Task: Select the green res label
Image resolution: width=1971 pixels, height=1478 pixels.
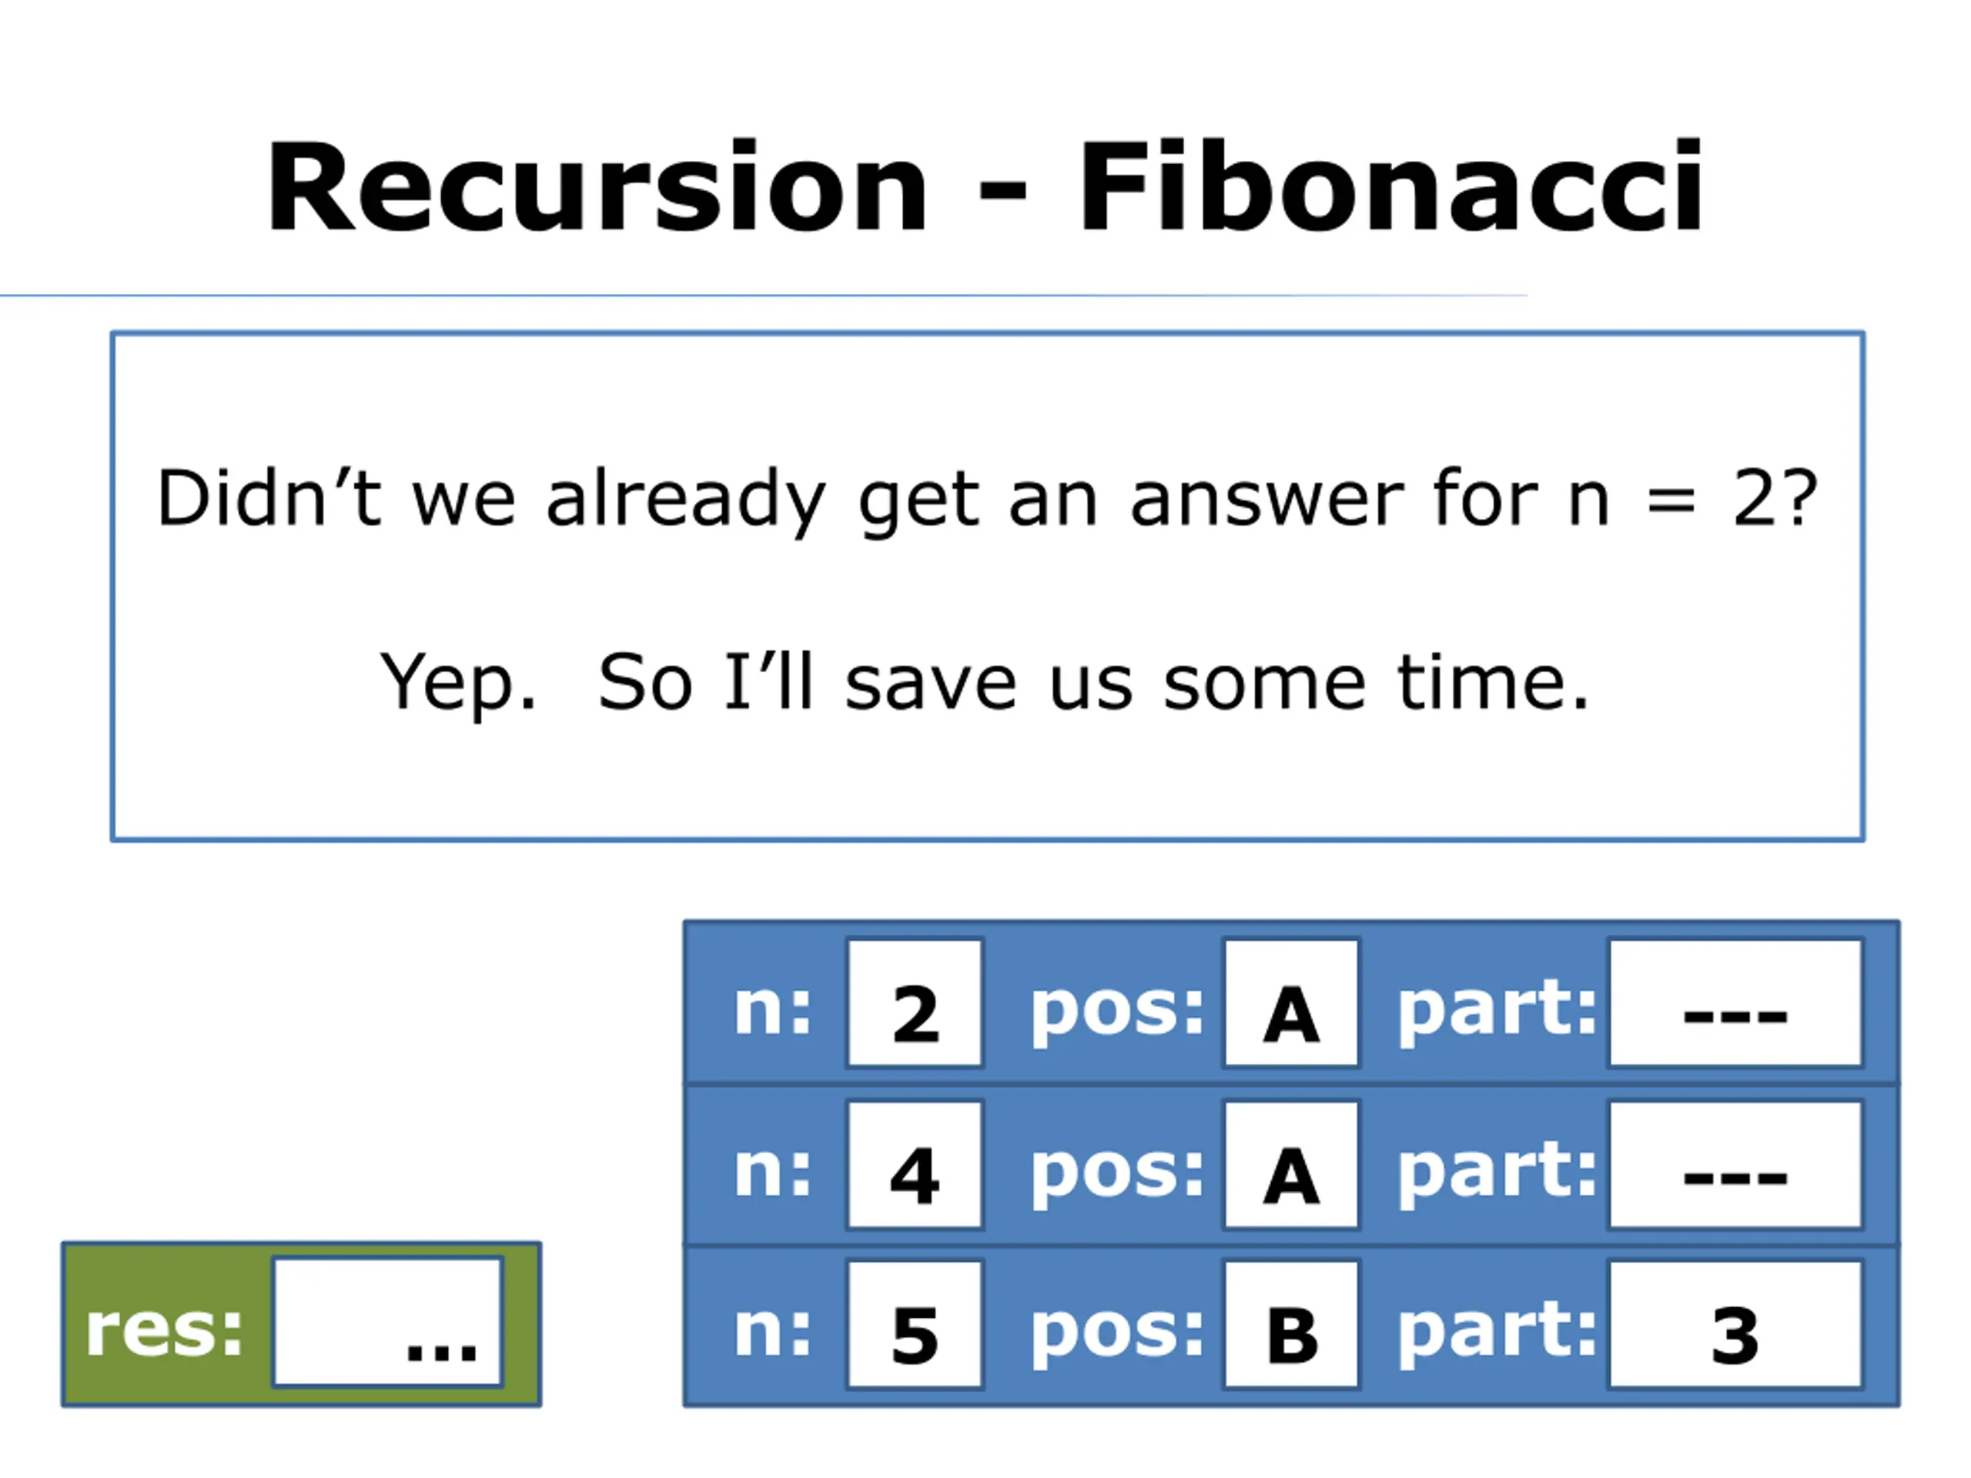Action: 164,1329
